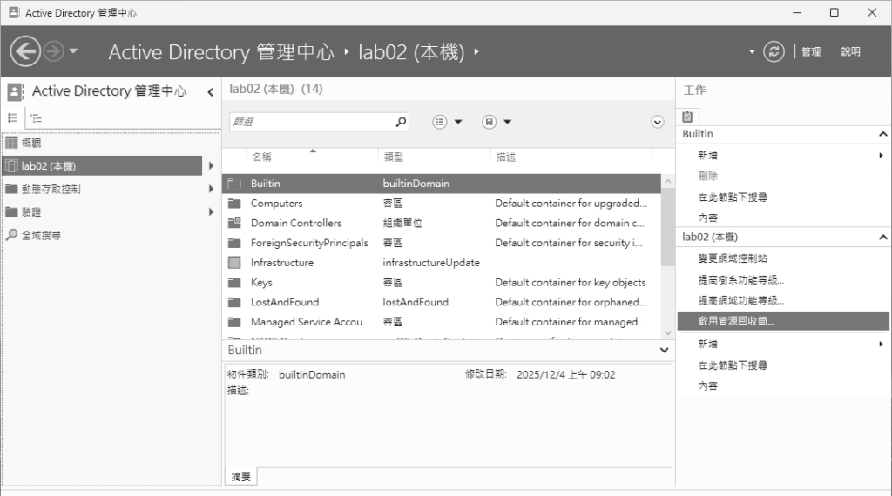Select the ForeignSecurityPrincipals entry

tap(309, 243)
